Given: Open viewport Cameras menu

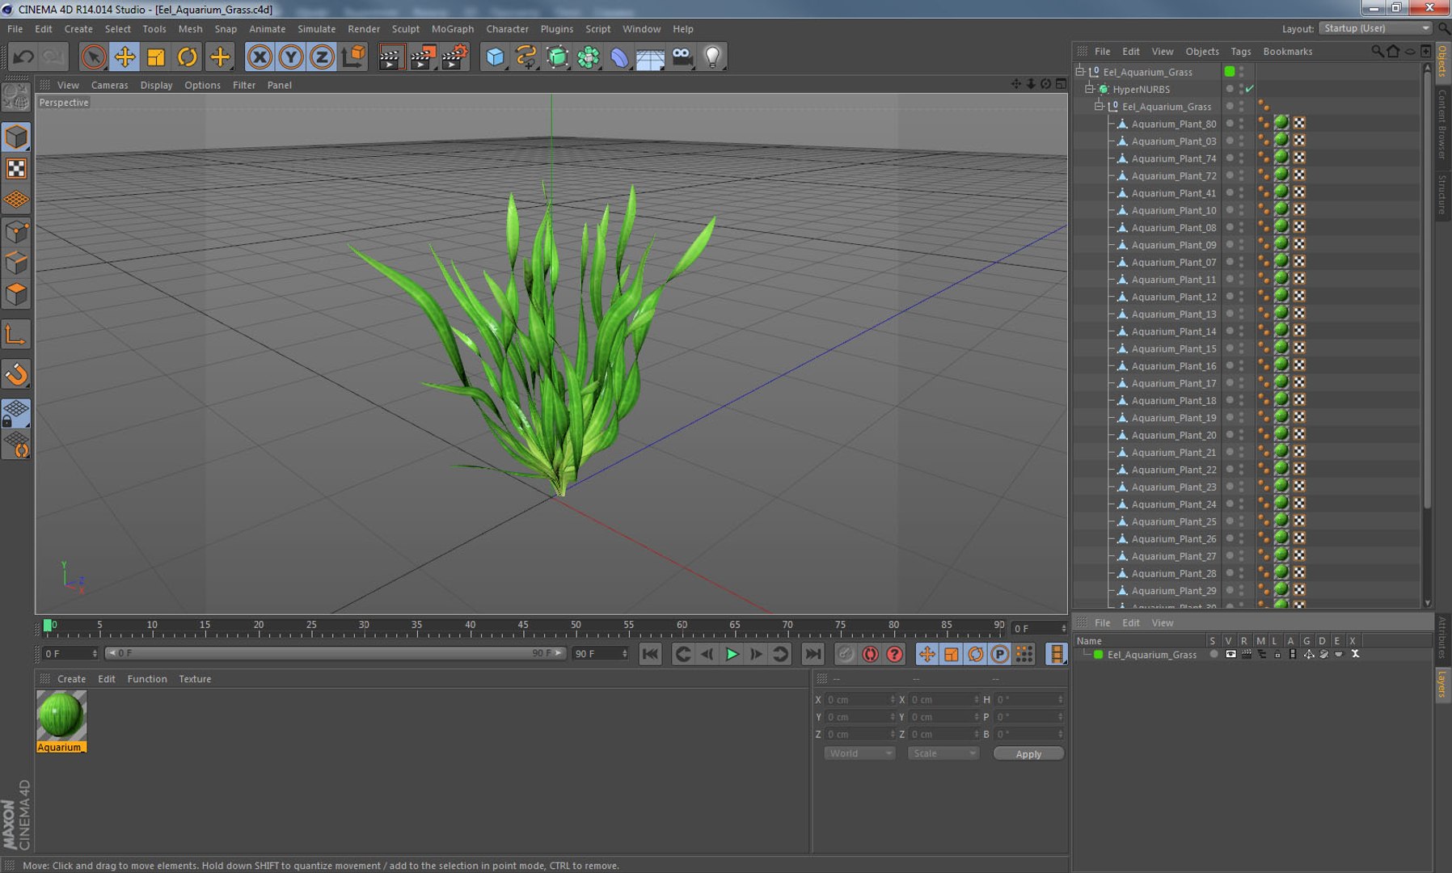Looking at the screenshot, I should tap(109, 85).
